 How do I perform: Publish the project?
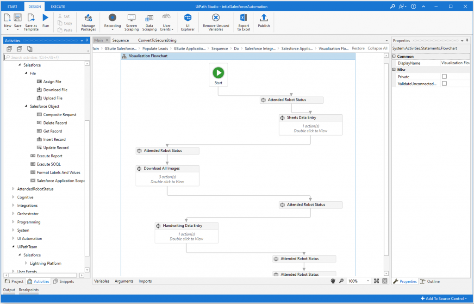(x=263, y=20)
